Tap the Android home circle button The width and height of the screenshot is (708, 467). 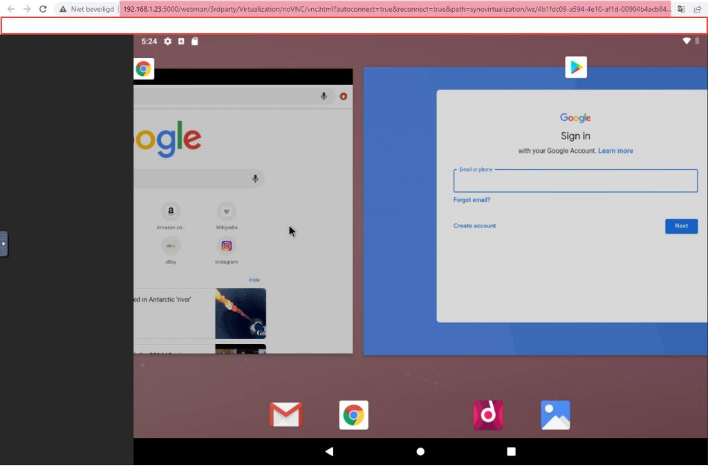point(420,452)
